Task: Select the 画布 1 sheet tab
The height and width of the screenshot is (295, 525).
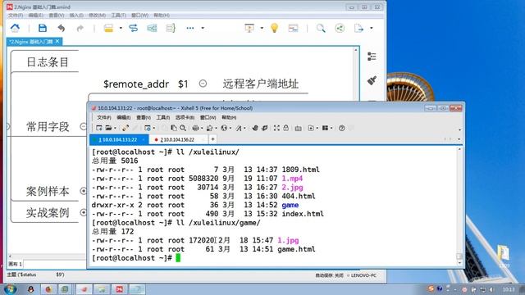Action: point(15,264)
